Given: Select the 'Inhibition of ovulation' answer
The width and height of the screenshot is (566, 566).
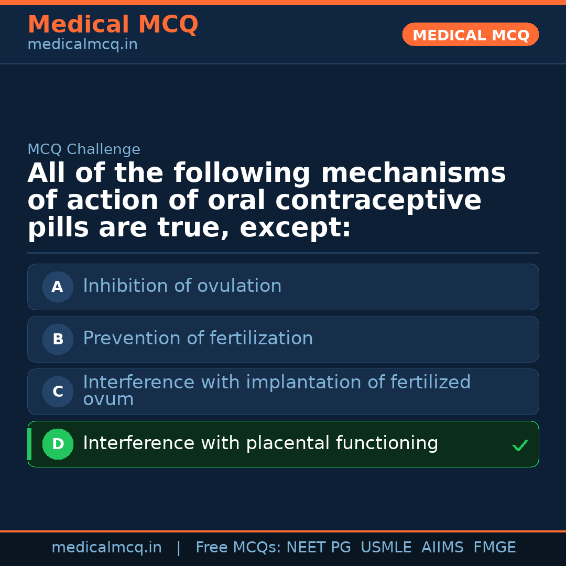Looking at the screenshot, I should click(x=182, y=286).
